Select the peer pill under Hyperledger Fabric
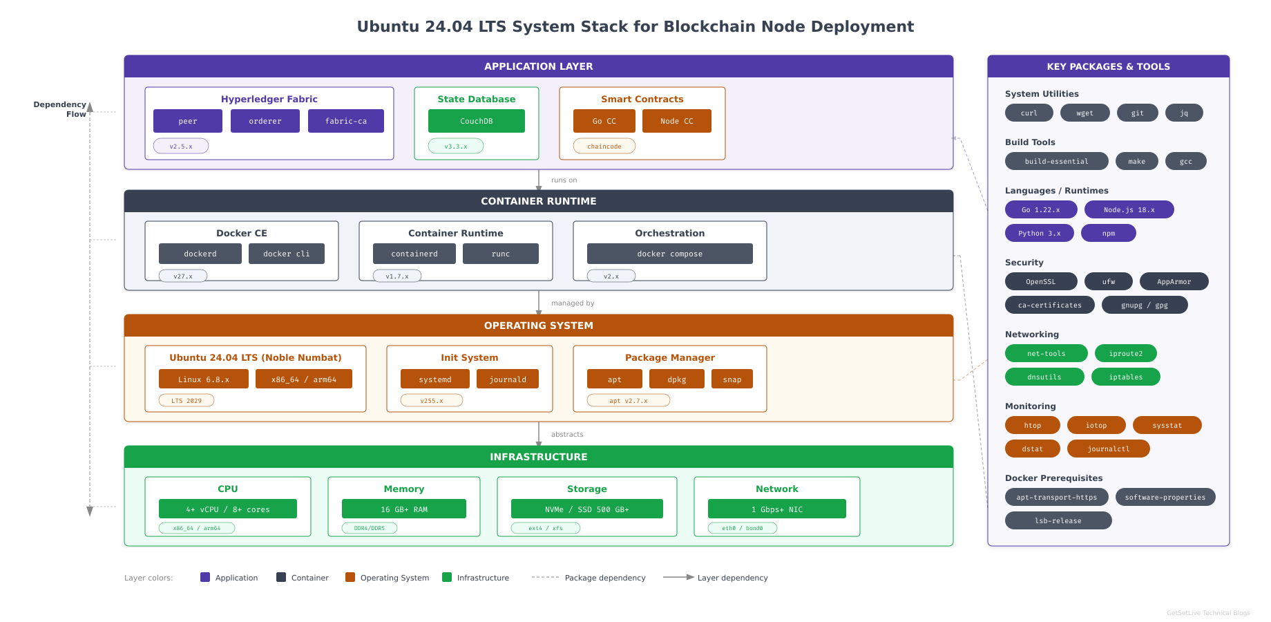Screen dimensions: 1271x622 click(187, 120)
